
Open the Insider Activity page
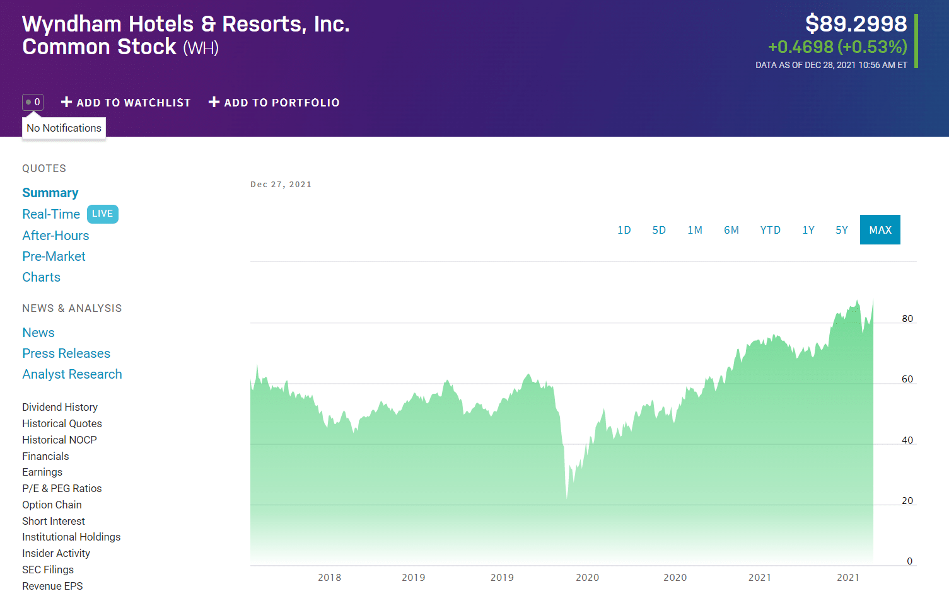(56, 553)
